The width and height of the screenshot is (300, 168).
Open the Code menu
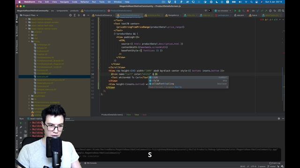[x=75, y=2]
